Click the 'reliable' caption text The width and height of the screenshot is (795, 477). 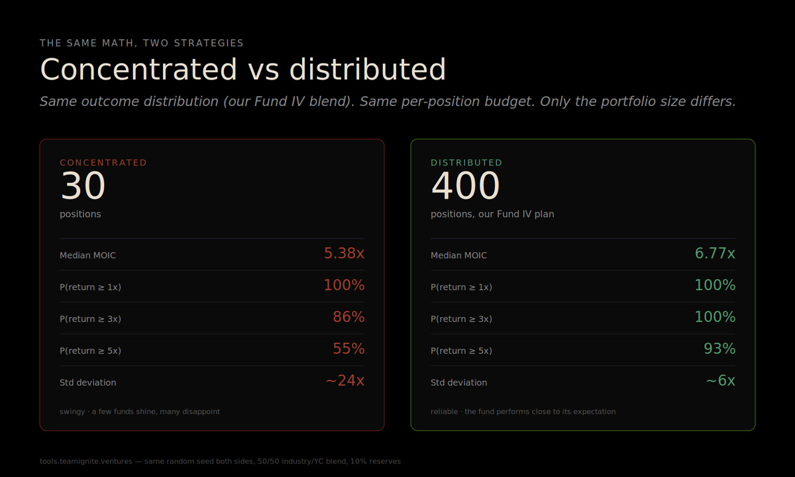point(523,411)
